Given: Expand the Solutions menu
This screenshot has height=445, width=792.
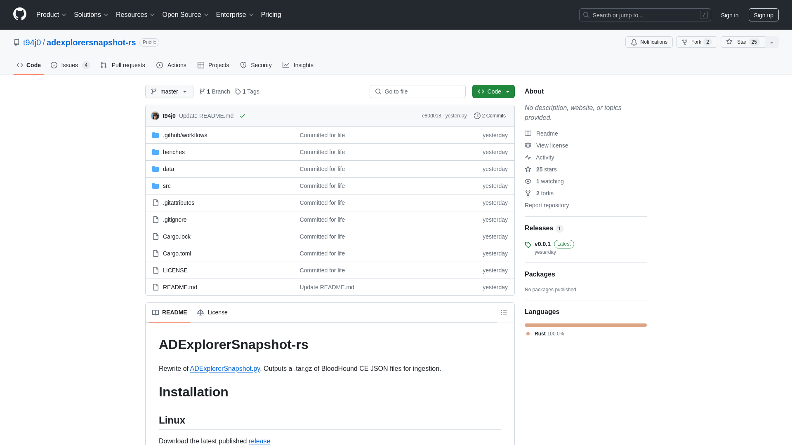Looking at the screenshot, I should point(91,15).
